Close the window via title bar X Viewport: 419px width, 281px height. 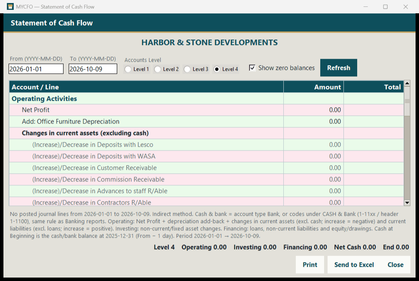click(x=406, y=7)
